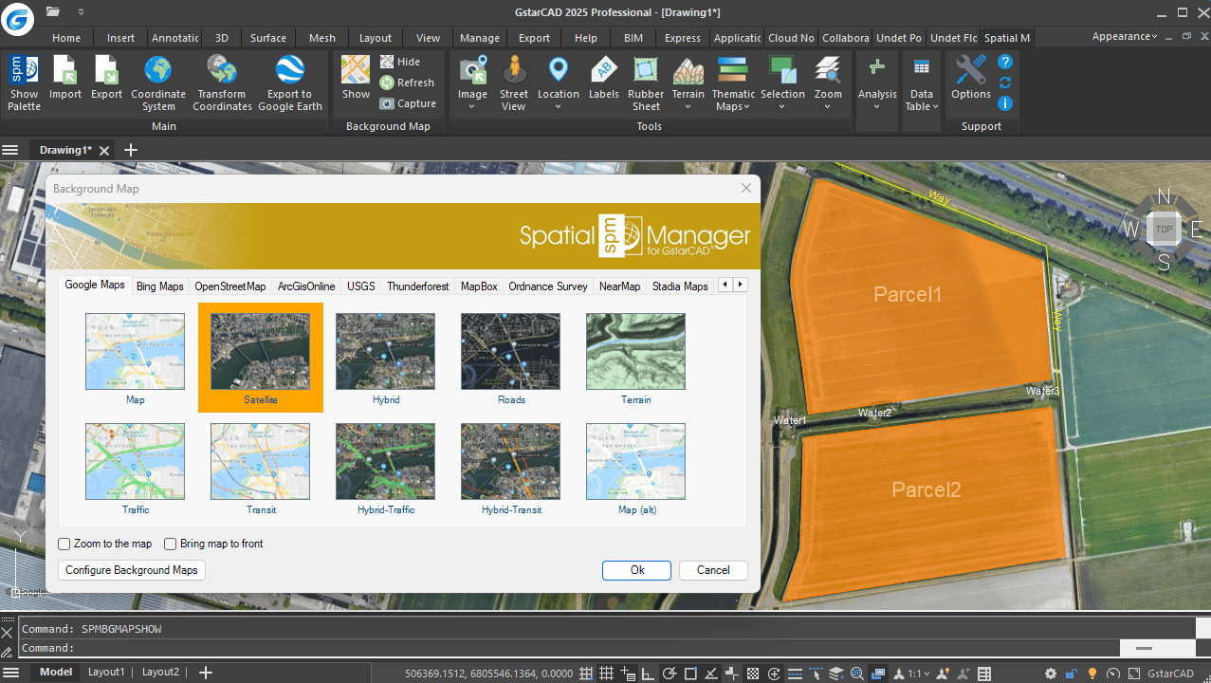The width and height of the screenshot is (1211, 683).
Task: Capture the background map
Action: click(408, 103)
